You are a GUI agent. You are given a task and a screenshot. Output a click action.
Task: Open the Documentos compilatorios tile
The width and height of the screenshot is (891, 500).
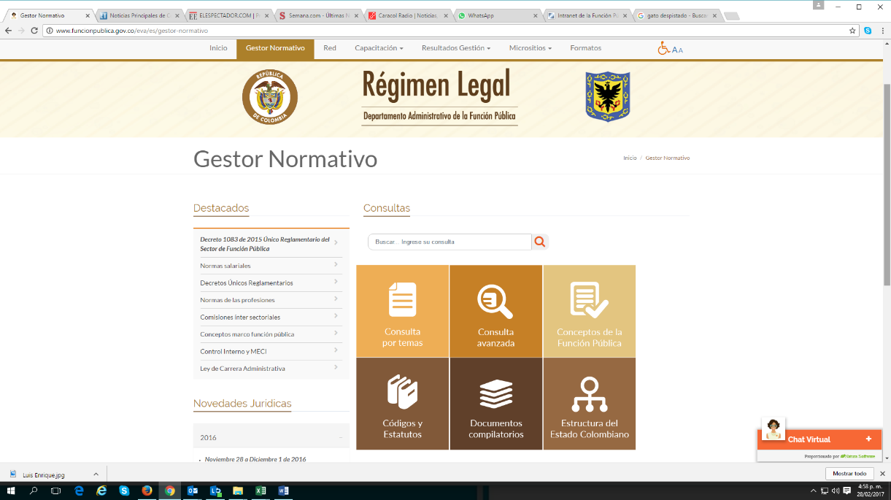(x=496, y=404)
